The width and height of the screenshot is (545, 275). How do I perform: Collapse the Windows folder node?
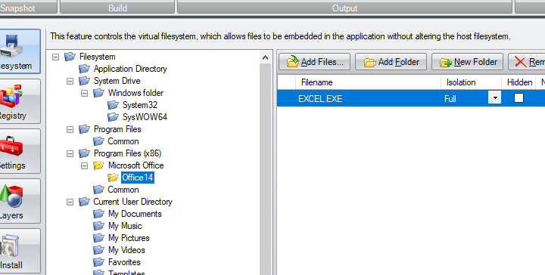pyautogui.click(x=85, y=93)
